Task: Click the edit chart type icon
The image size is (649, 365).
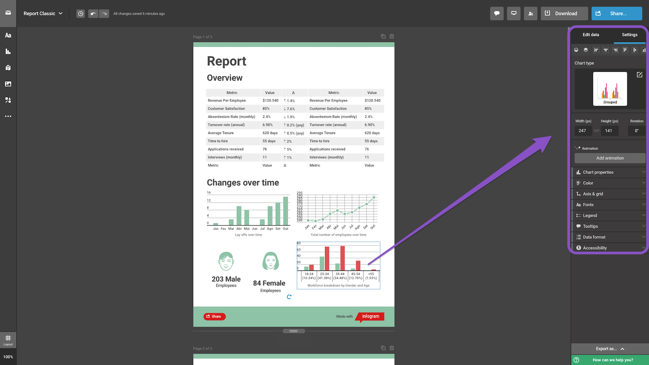Action: (x=639, y=75)
